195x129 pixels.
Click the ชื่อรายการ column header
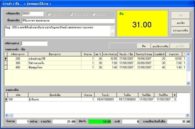click(x=55, y=54)
